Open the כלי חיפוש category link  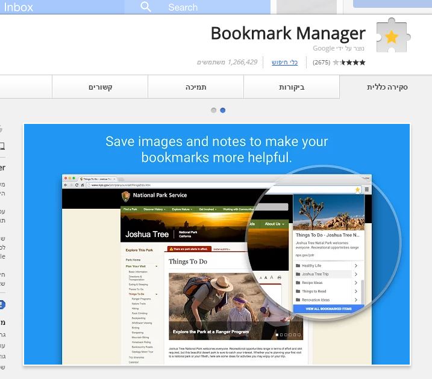[284, 62]
